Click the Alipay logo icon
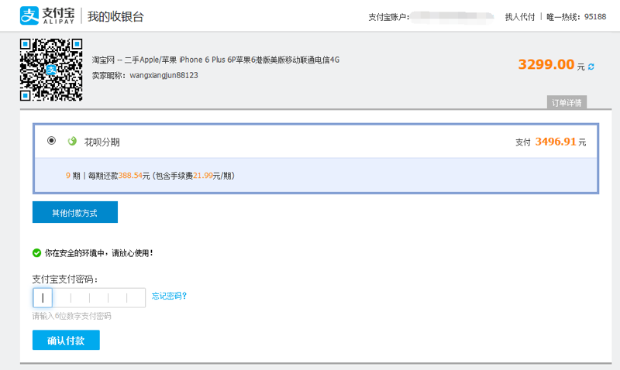 (x=29, y=15)
